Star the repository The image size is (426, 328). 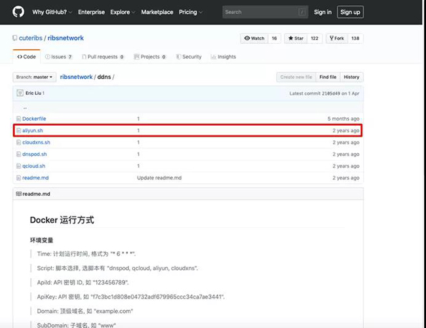coord(296,38)
